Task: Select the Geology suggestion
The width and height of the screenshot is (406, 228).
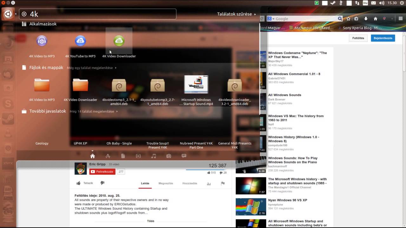Action: point(42,143)
